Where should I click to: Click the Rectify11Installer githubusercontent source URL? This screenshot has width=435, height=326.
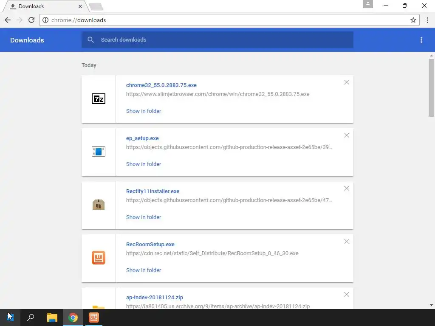coord(229,200)
